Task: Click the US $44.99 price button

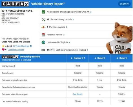Action: pos(124,4)
